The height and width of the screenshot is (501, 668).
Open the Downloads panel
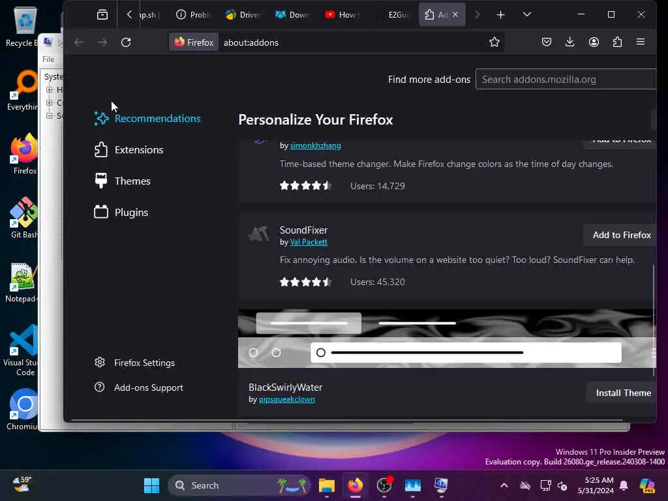(569, 42)
